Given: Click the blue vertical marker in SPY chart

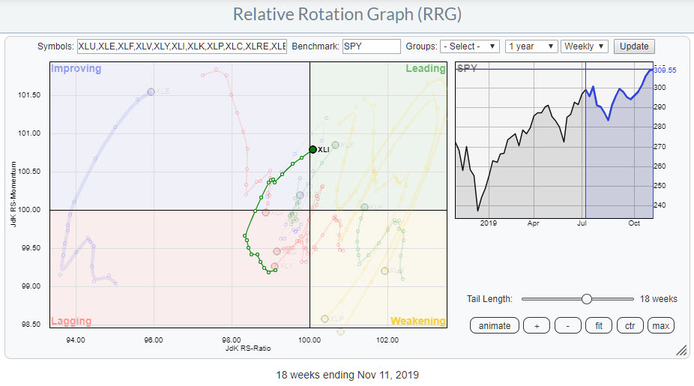Looking at the screenshot, I should click(585, 140).
